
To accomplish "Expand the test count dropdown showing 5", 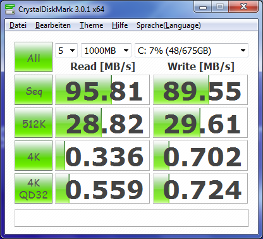I will [66, 51].
